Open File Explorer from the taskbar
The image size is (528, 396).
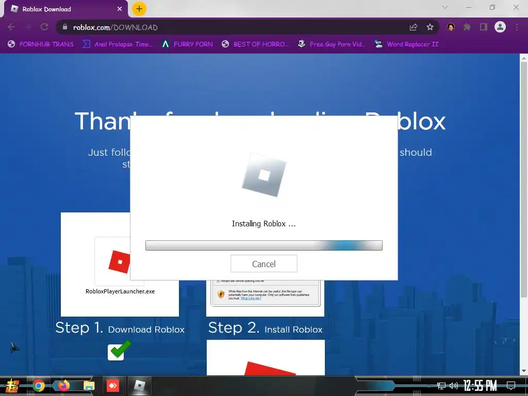[x=89, y=386]
